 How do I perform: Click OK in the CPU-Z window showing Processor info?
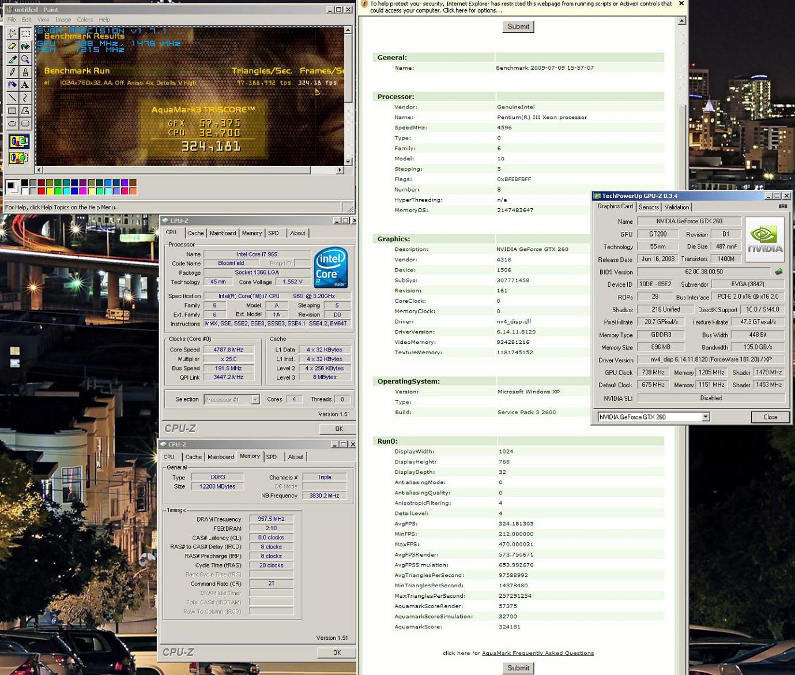click(339, 429)
